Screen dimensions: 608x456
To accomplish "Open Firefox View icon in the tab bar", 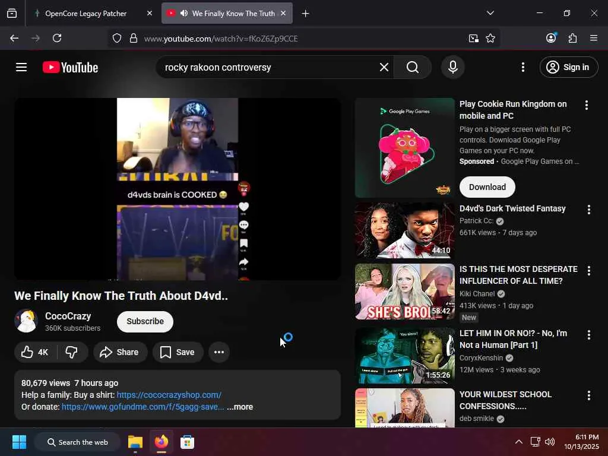I will (x=12, y=14).
